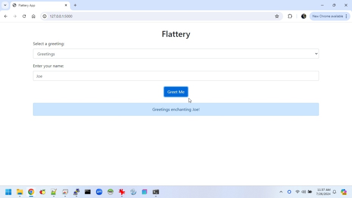Open File Explorer from taskbar

(x=20, y=192)
